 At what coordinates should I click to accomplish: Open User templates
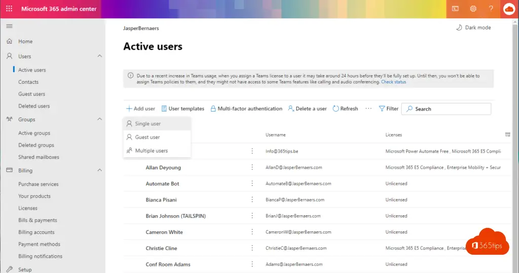(182, 109)
